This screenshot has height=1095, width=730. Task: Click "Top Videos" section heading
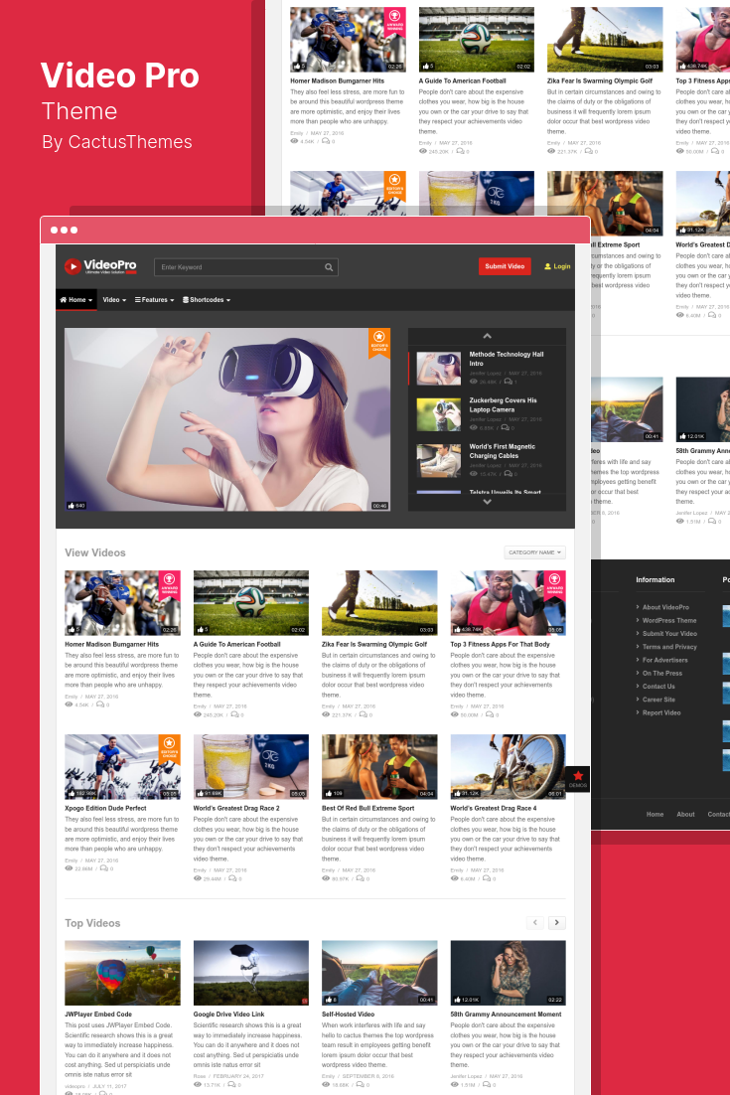92,923
